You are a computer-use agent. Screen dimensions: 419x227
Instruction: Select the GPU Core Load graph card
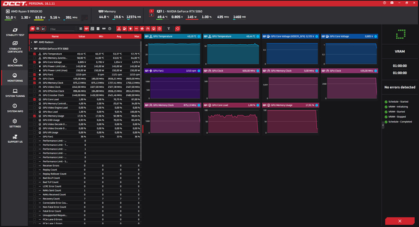(232, 118)
